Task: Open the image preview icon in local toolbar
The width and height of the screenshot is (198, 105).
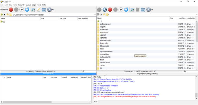Action: (33, 10)
